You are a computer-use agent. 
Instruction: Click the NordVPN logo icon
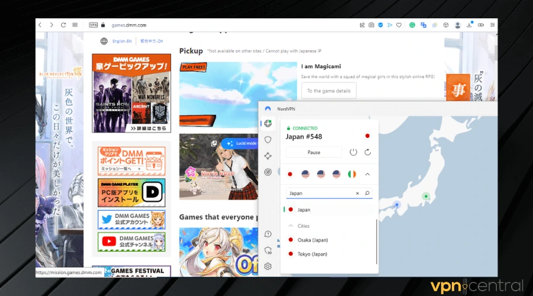pyautogui.click(x=268, y=109)
